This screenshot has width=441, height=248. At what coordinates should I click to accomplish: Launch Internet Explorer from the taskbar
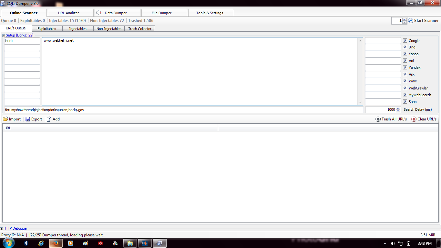pos(41,243)
